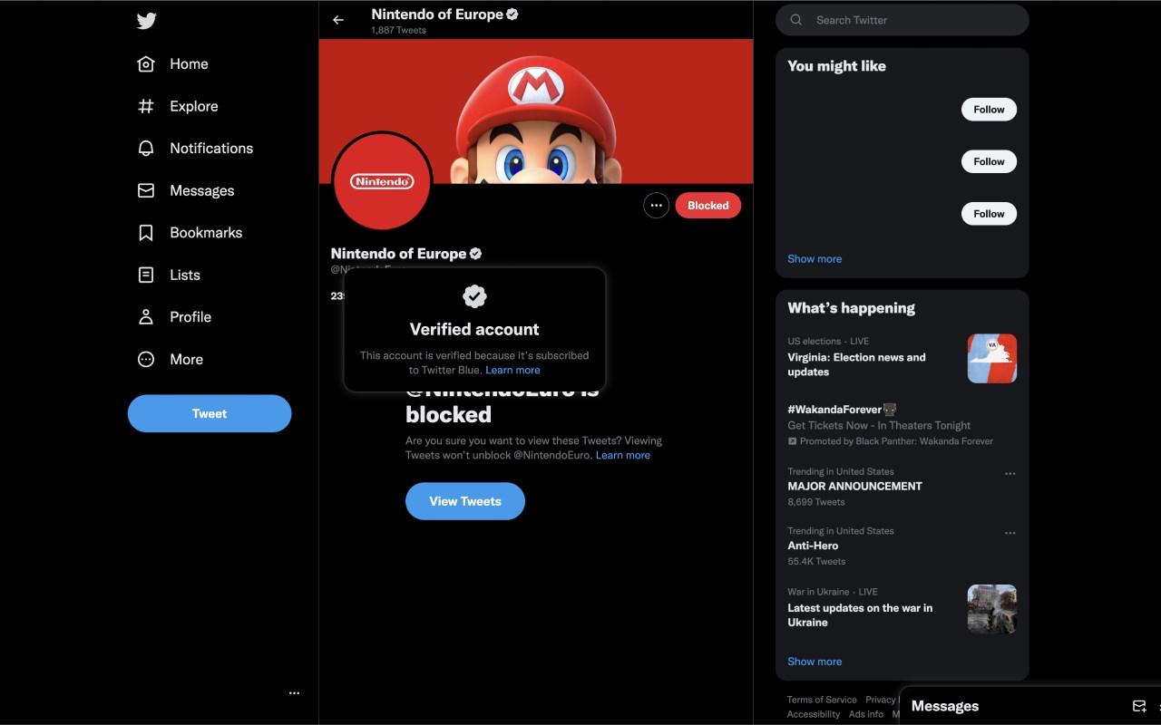The width and height of the screenshot is (1161, 725).
Task: Open the Virginia election news thumbnail
Action: [991, 358]
